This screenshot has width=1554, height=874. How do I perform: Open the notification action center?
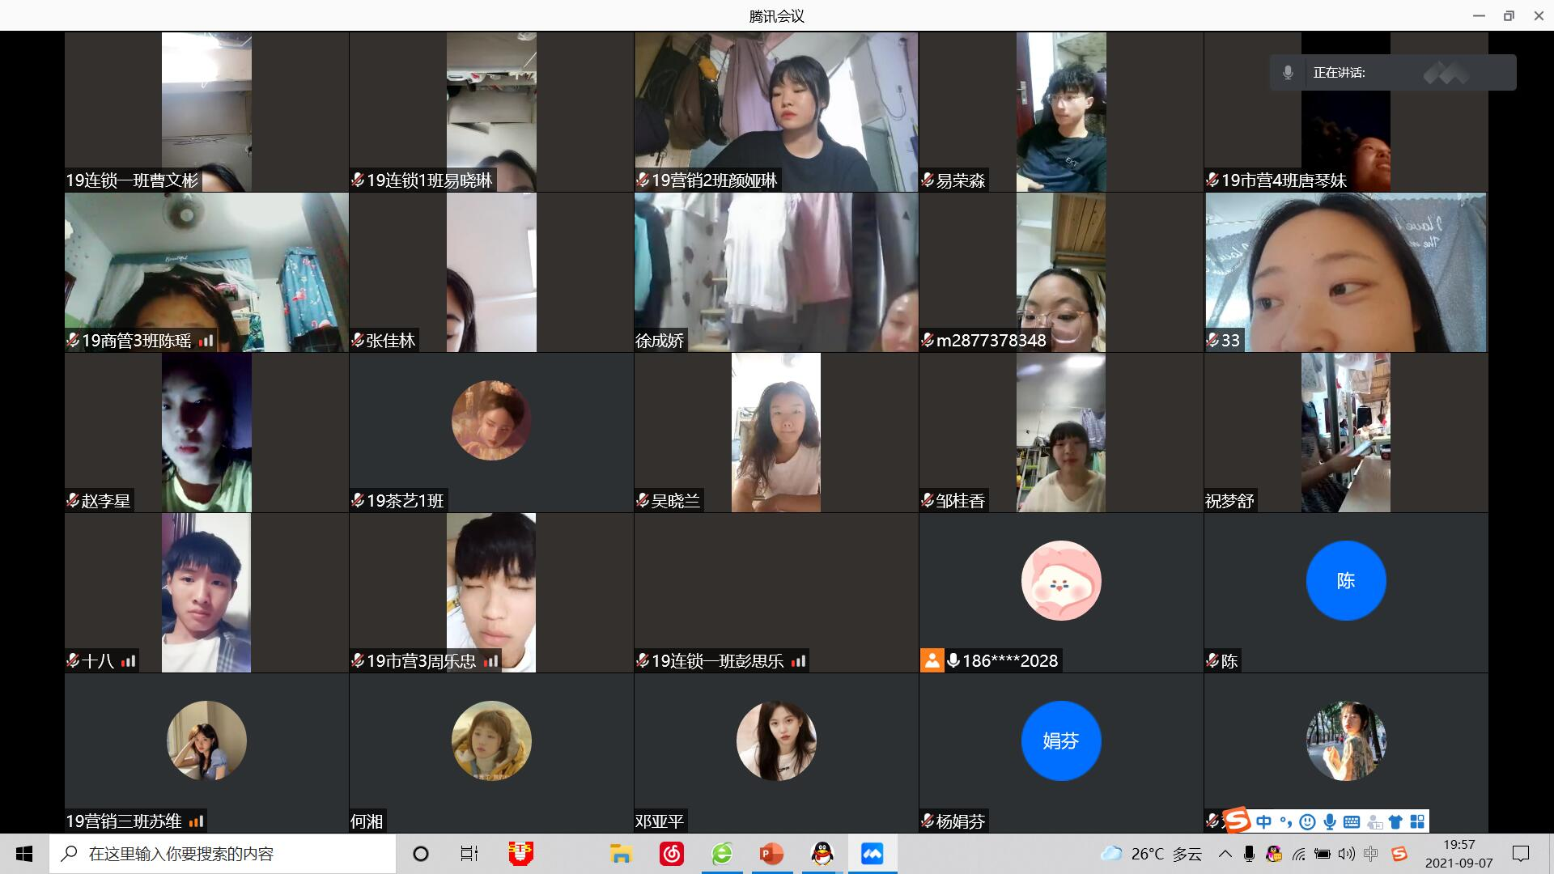coord(1521,854)
